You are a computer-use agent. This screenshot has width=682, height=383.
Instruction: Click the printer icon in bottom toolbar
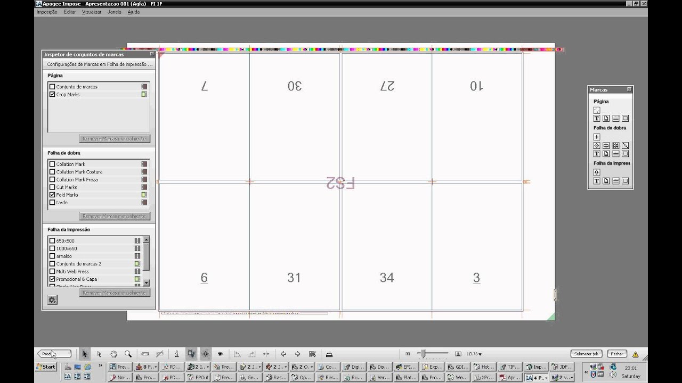click(x=329, y=354)
